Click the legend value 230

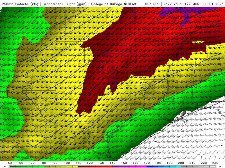(215, 163)
